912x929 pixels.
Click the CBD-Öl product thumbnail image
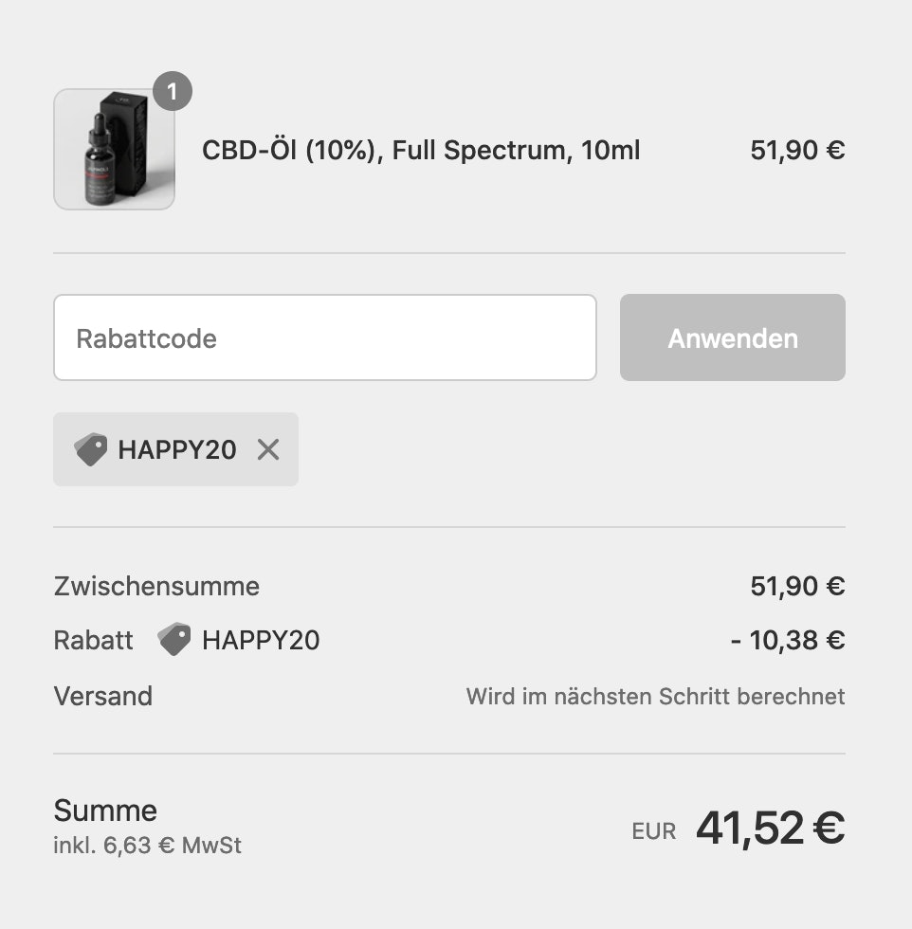[114, 150]
